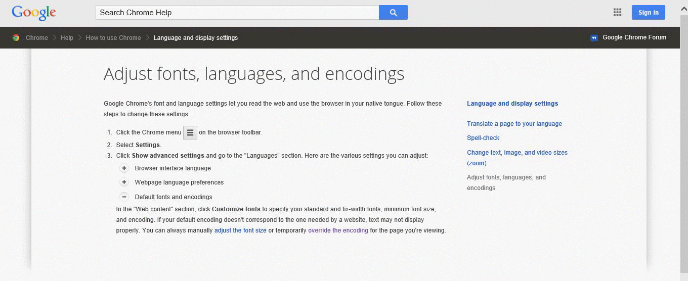Viewport: 688px width, 281px height.
Task: Follow the override the encoding link
Action: coord(338,230)
